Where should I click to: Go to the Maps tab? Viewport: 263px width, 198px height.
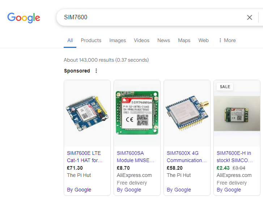pos(184,40)
